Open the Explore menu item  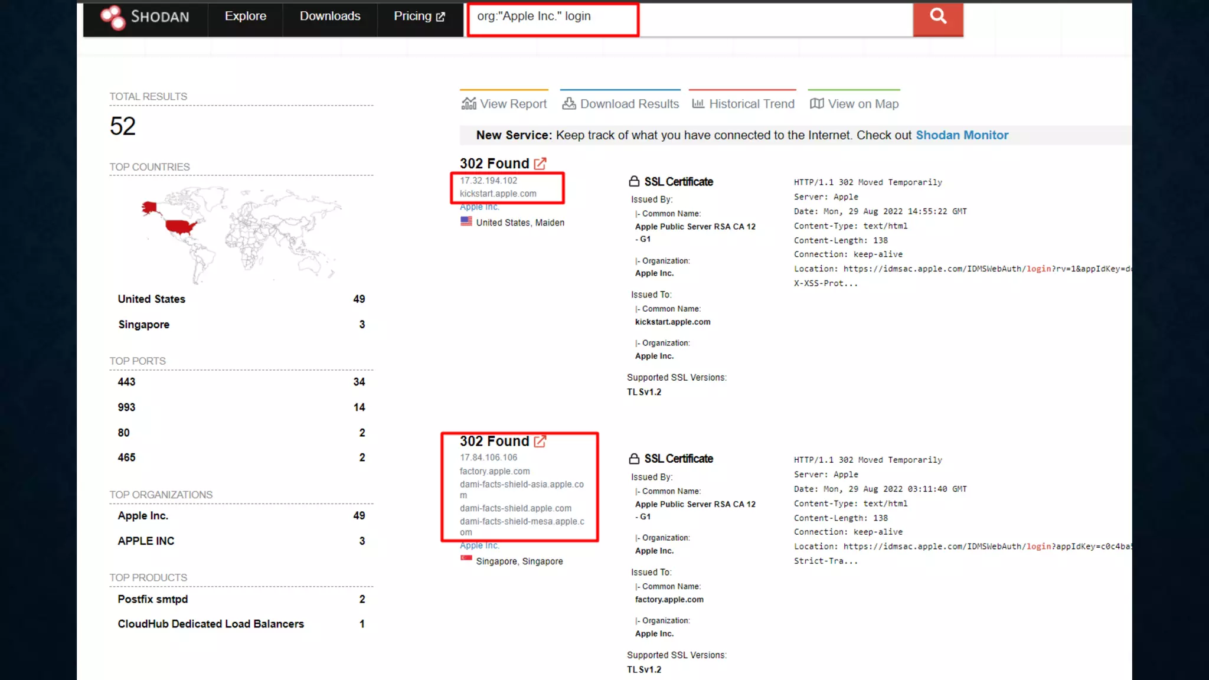pos(245,17)
